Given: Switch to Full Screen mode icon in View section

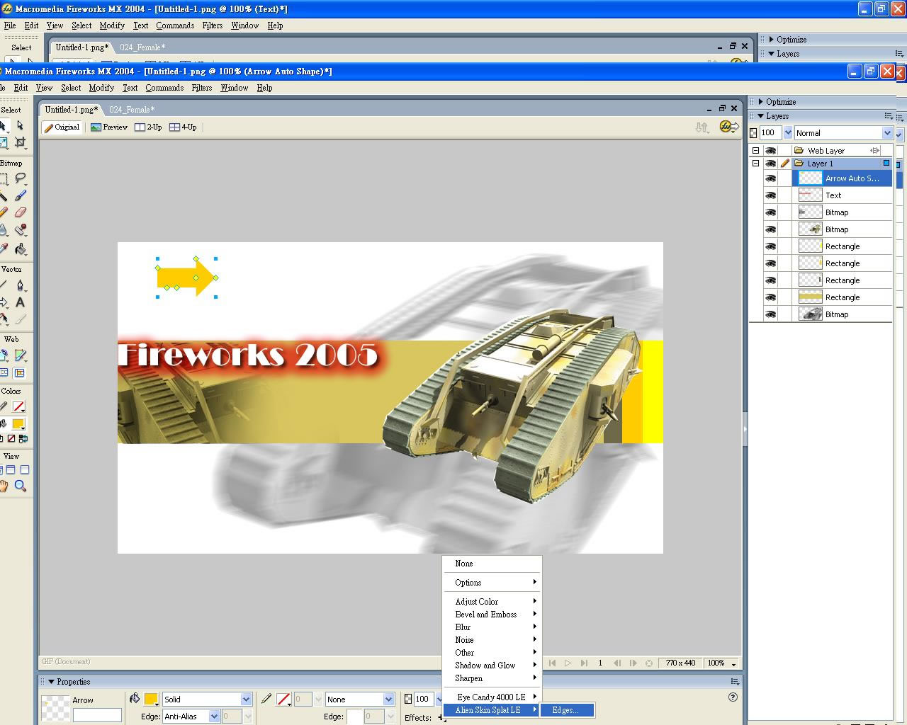Looking at the screenshot, I should coord(25,469).
